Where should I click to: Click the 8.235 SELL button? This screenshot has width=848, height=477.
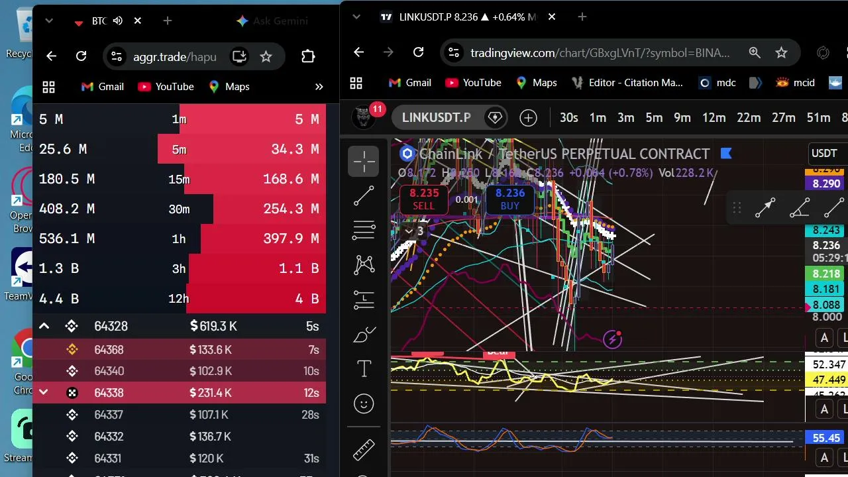point(424,199)
